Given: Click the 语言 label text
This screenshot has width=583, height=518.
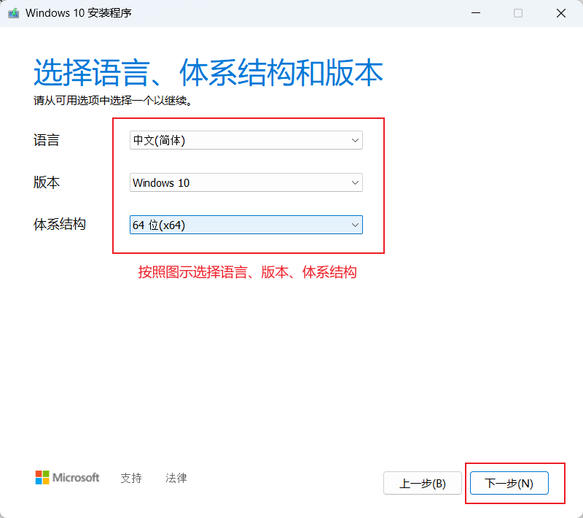Looking at the screenshot, I should click(47, 140).
